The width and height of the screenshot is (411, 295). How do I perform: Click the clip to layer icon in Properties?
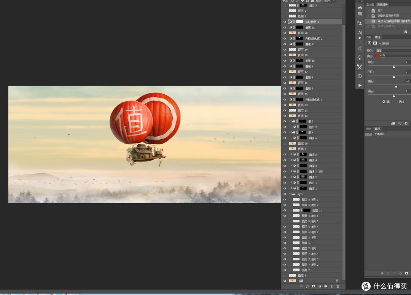pos(393,123)
